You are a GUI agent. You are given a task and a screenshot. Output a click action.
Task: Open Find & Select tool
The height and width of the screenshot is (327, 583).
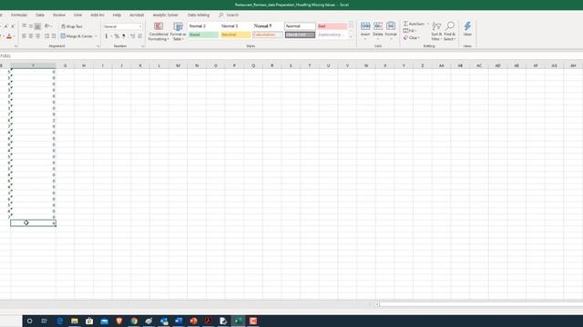(x=449, y=31)
